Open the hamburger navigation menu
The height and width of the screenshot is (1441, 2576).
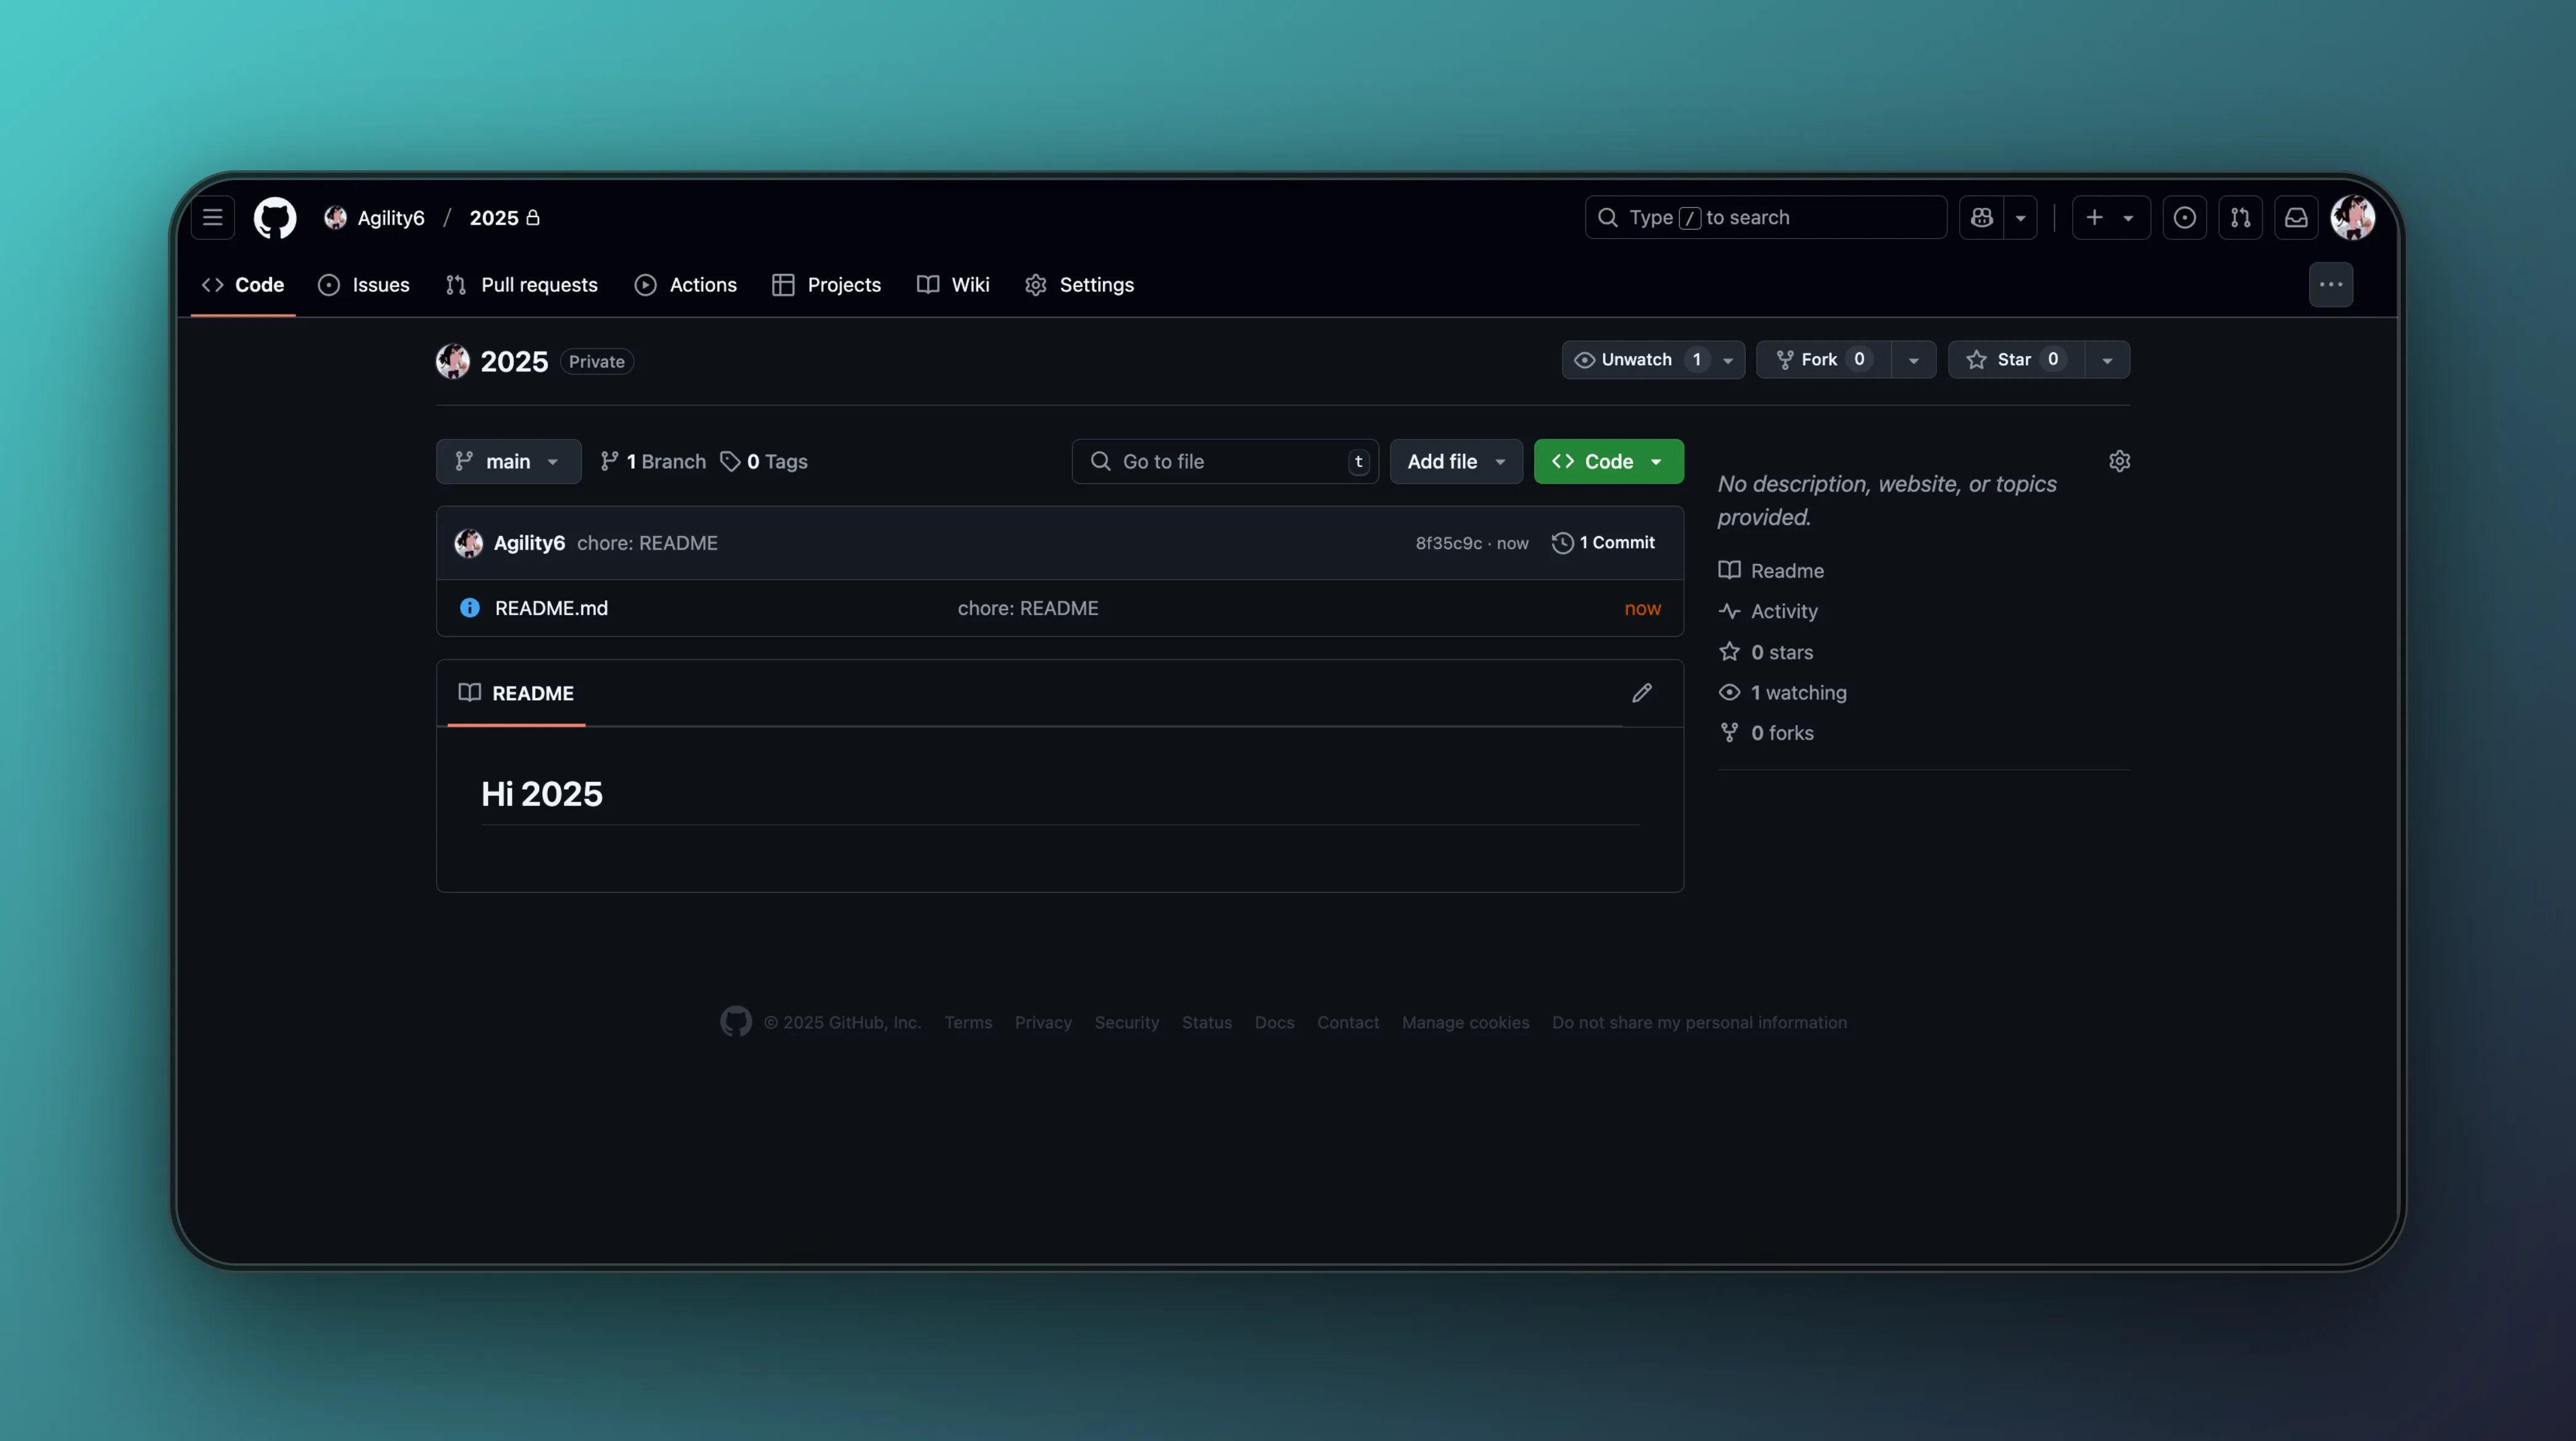(x=212, y=217)
